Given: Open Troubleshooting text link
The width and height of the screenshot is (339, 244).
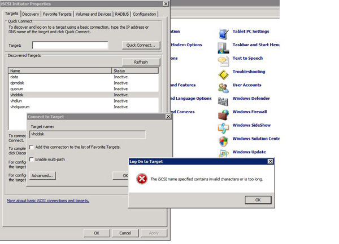Looking at the screenshot, I should point(249,72).
